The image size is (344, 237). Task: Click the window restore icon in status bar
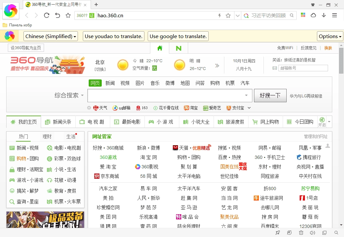coord(324,233)
